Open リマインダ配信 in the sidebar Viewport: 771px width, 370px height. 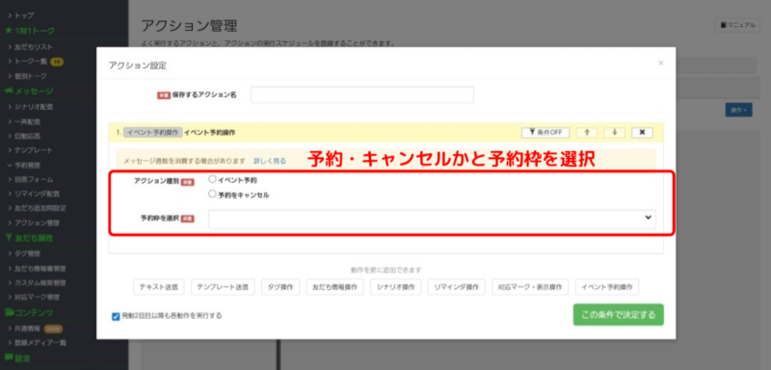pyautogui.click(x=37, y=194)
